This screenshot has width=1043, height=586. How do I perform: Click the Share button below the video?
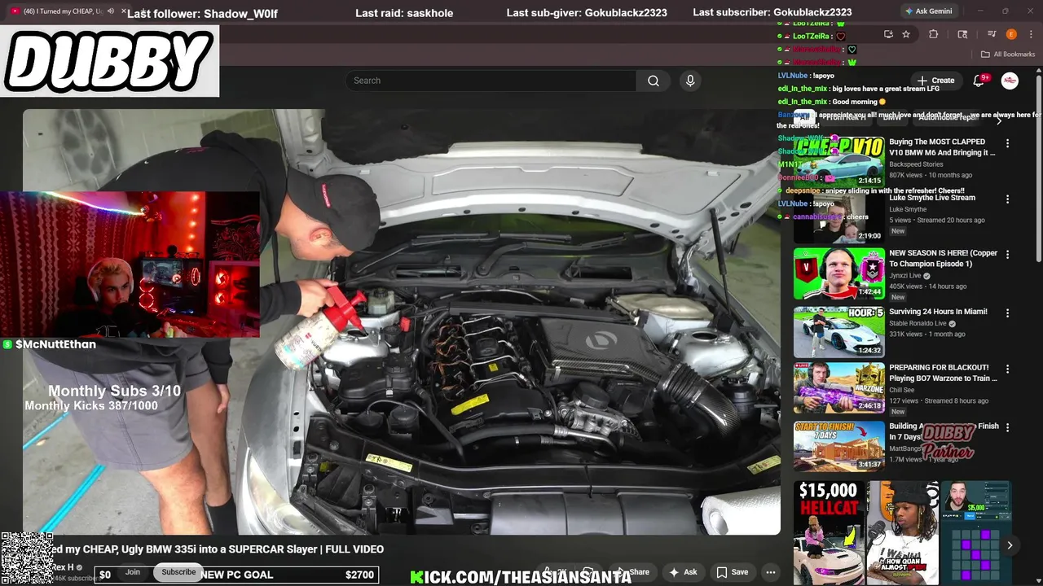pos(632,572)
